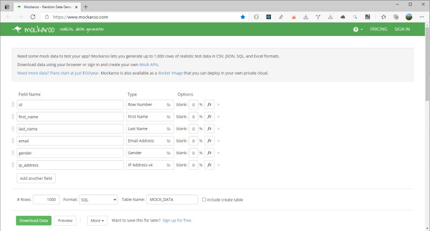430x231 pixels.
Task: Edit the Rows count field
Action: [46, 199]
